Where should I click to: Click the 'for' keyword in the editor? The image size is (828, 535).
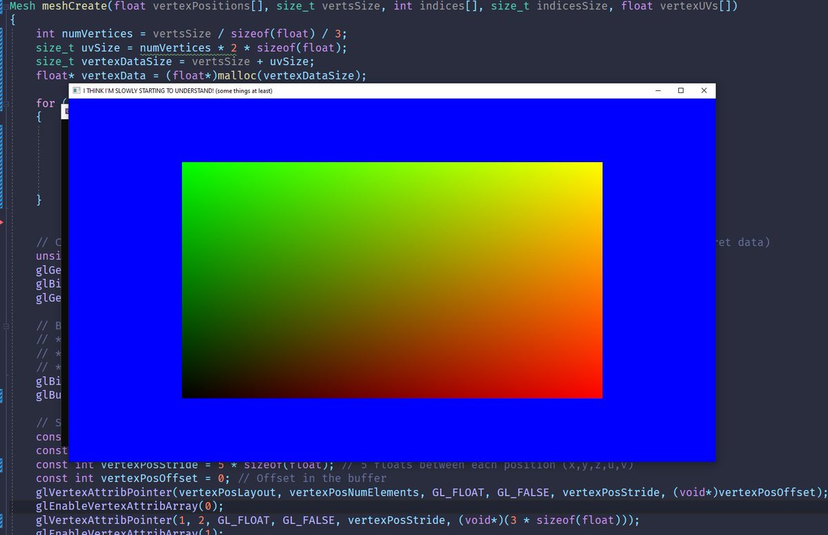point(45,103)
